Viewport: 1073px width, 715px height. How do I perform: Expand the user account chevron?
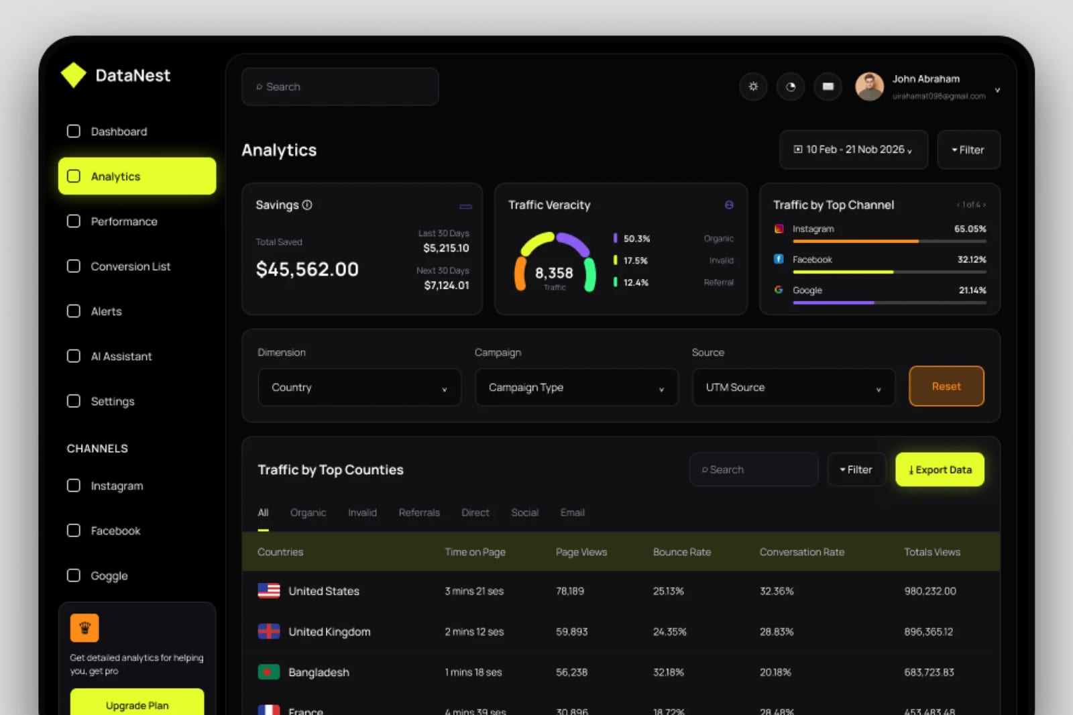997,90
